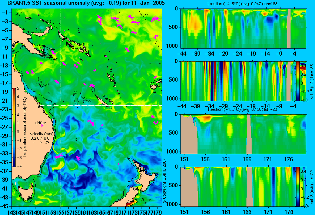Viewport: 315px width, 215px height.
Task: Click the '176' tick under the vel. S section
Action: coord(289,212)
